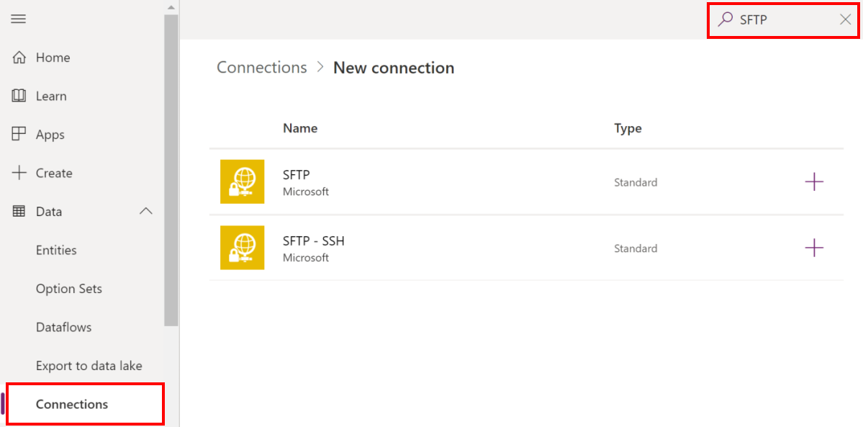The height and width of the screenshot is (427, 863).
Task: Sort by the Name column header
Action: (x=300, y=128)
